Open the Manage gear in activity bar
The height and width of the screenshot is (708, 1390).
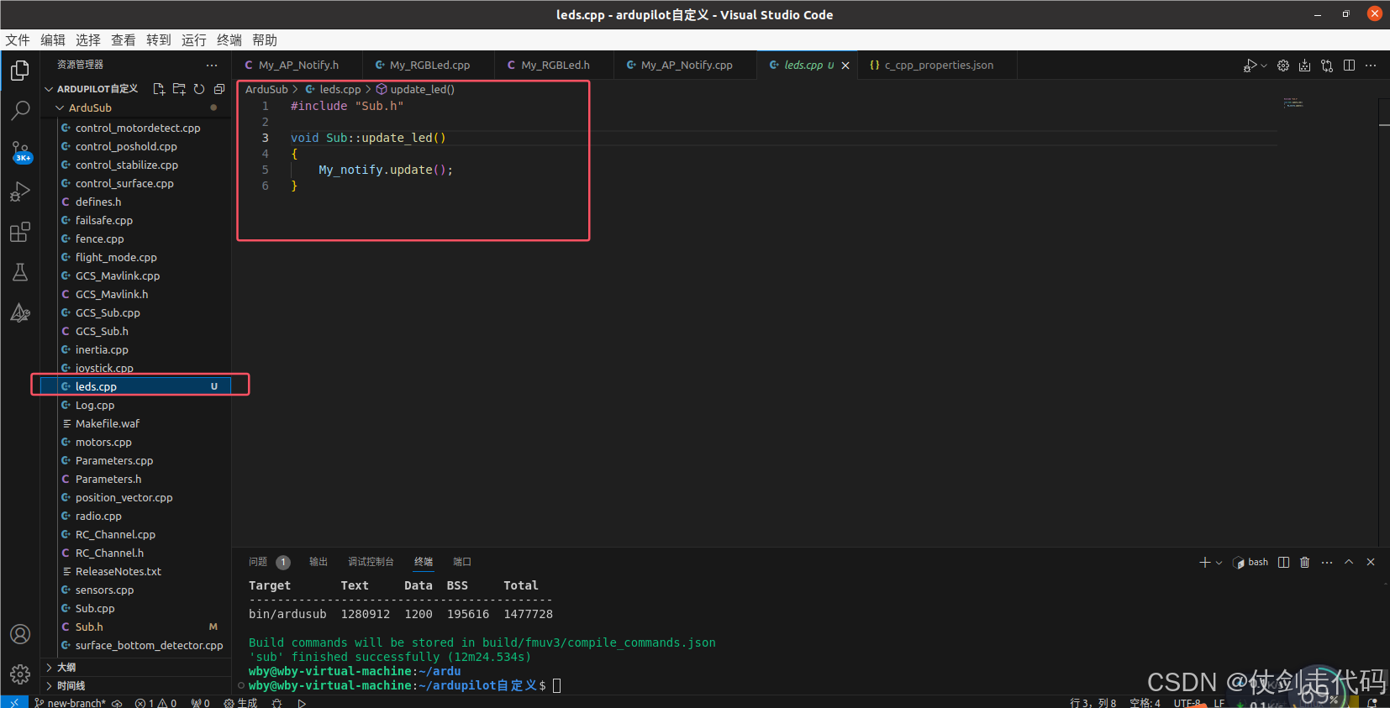pyautogui.click(x=20, y=674)
